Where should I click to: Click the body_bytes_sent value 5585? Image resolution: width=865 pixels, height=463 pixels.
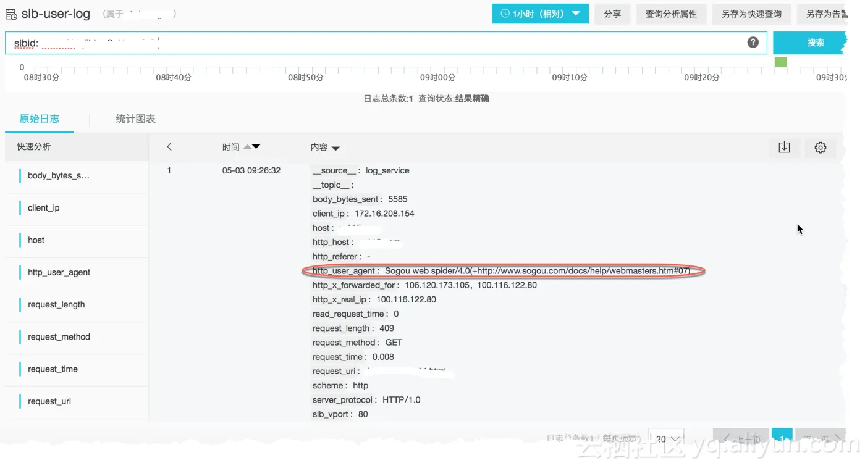tap(398, 199)
